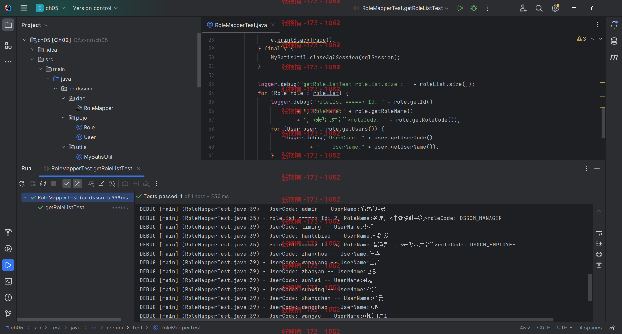Clear all console output trash icon
622x334 pixels.
(599, 265)
